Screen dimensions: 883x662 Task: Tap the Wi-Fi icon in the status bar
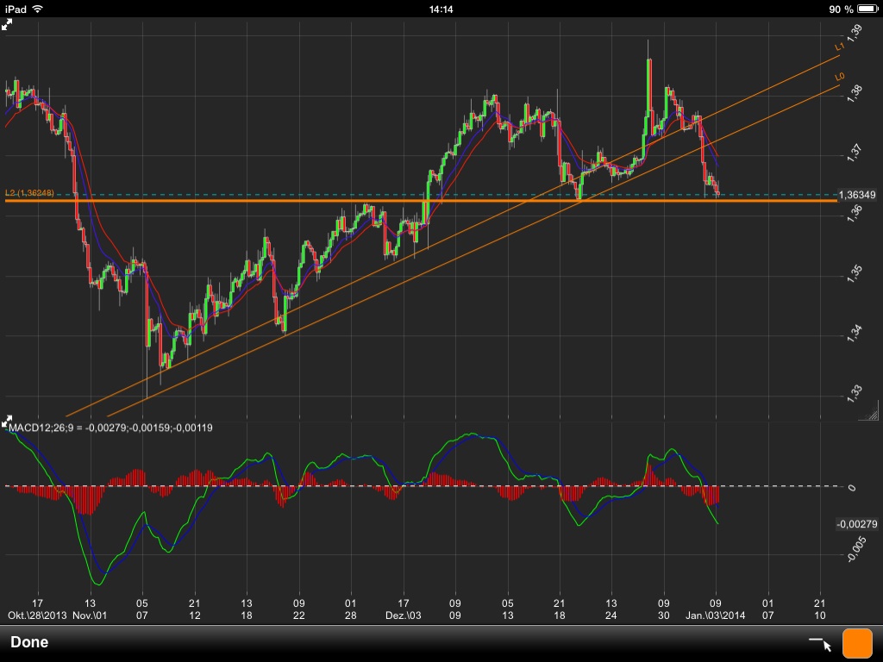coord(37,8)
